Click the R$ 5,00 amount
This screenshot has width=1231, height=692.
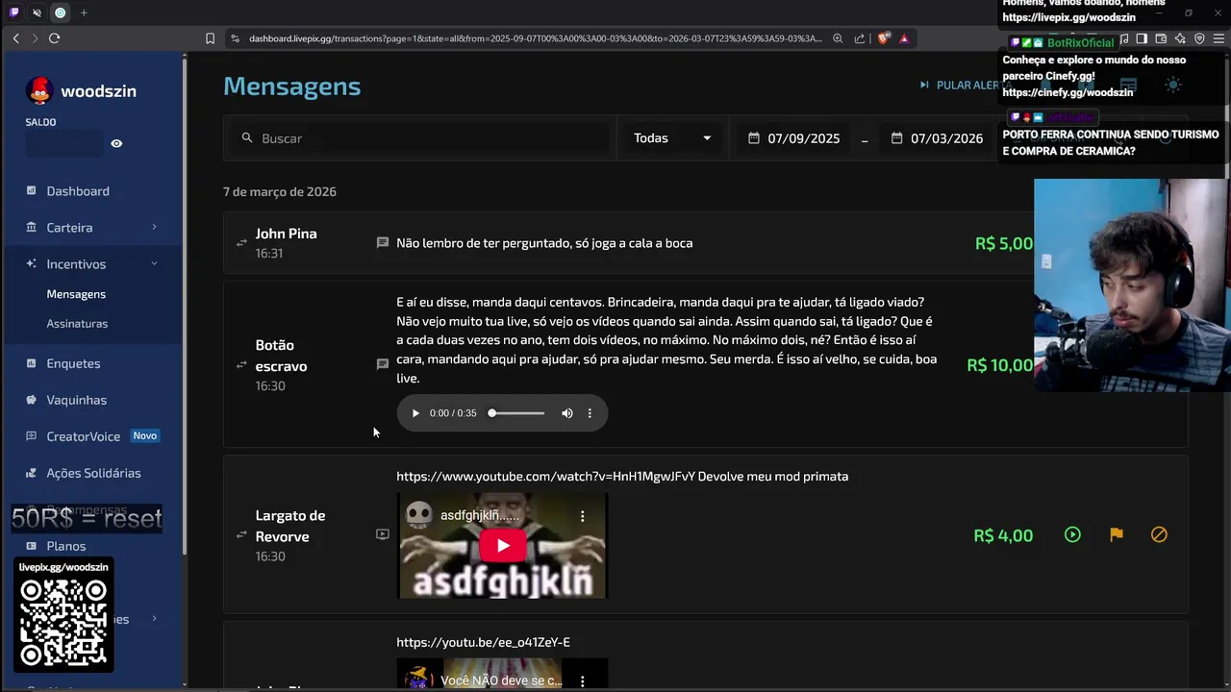tap(1003, 244)
